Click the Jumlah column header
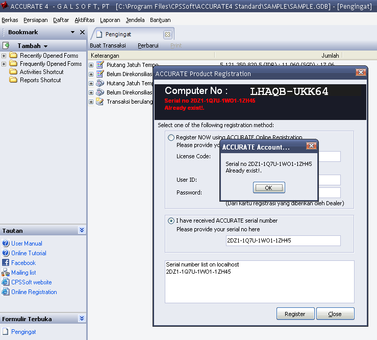This screenshot has width=377, height=340. click(x=279, y=56)
